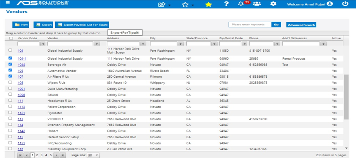Screen dimensions: 356x158
Task: Sort by Active column header
Action: (x=336, y=38)
